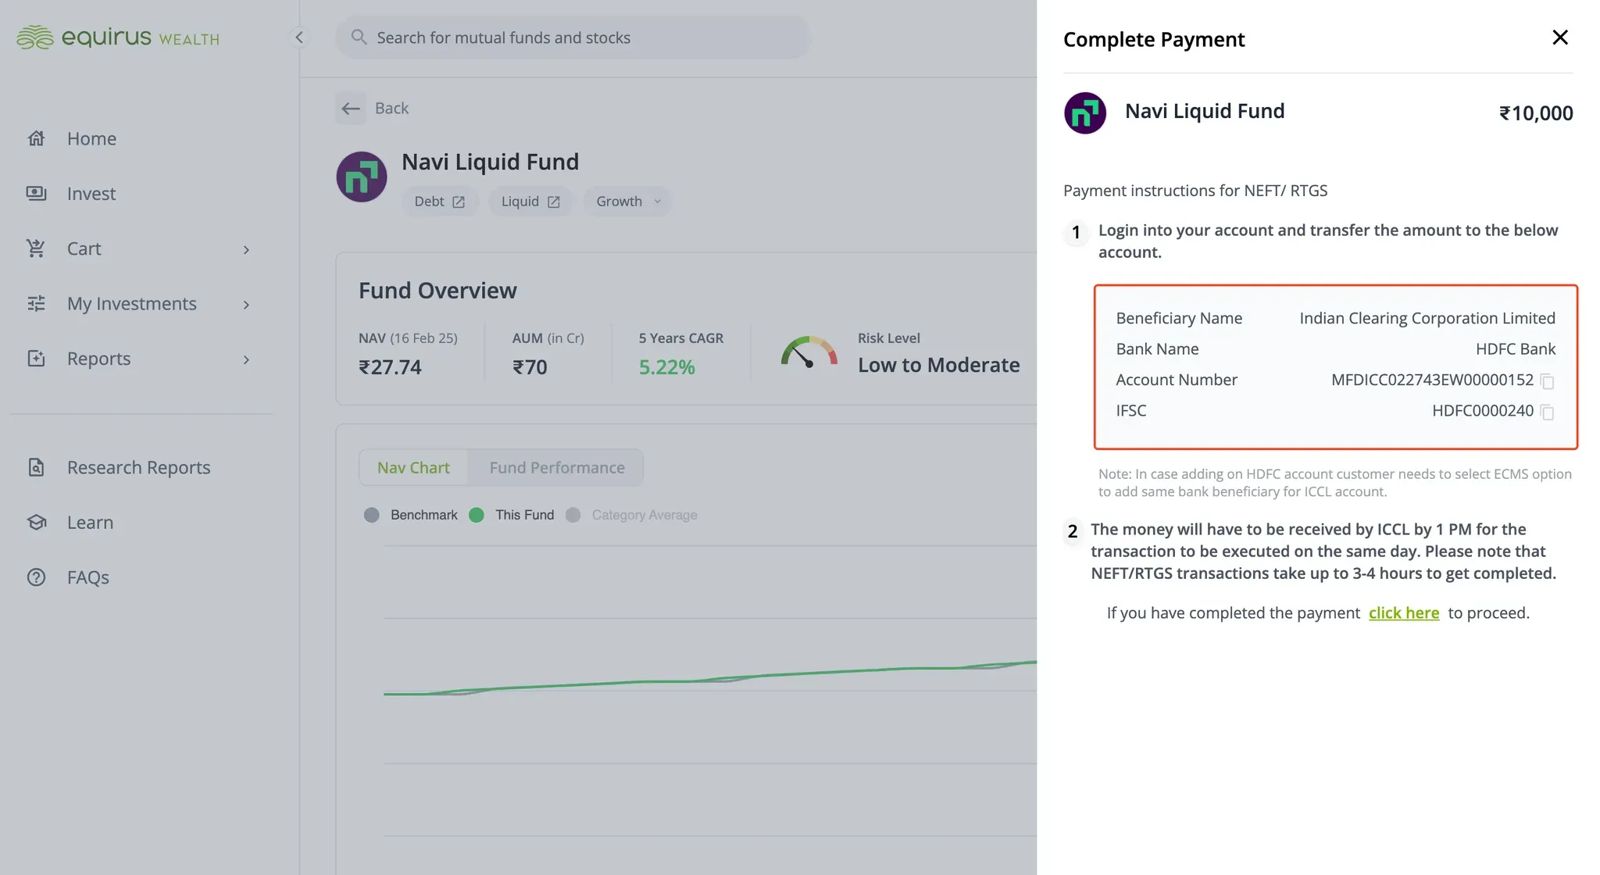Click Payment instructions for NEFT/ RTGS text
Image resolution: width=1600 pixels, height=875 pixels.
pyautogui.click(x=1195, y=191)
